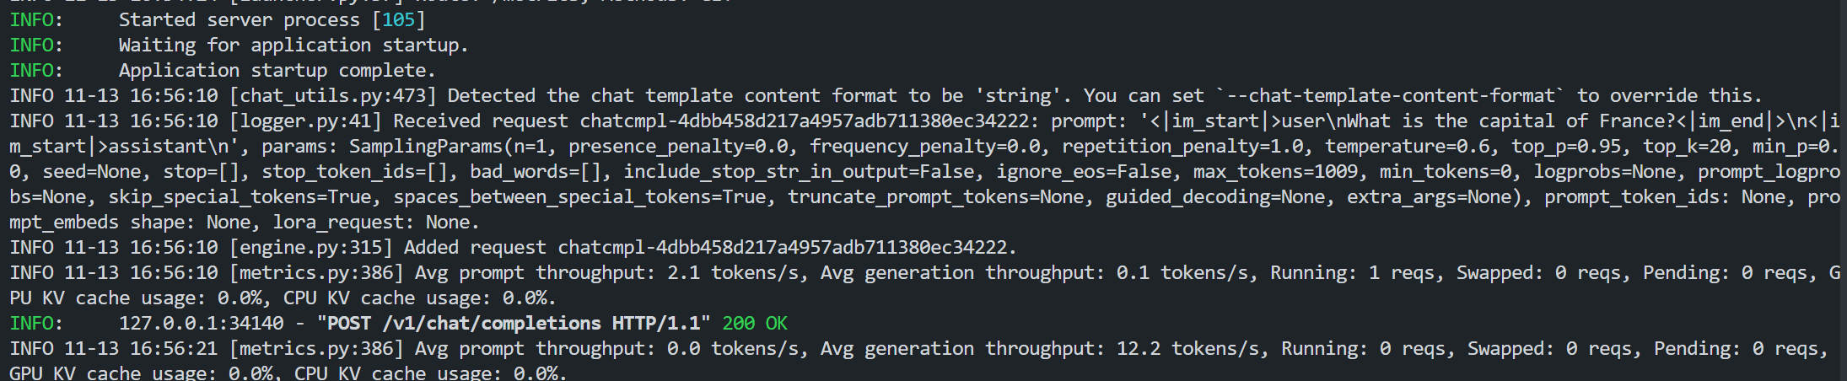The width and height of the screenshot is (1847, 381).
Task: Click the server process ID 105
Action: [398, 19]
